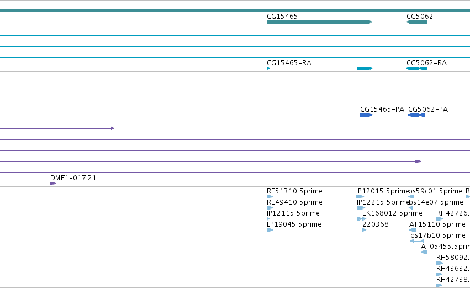
Task: Select the CG5062 gene glyph
Action: [x=417, y=22]
